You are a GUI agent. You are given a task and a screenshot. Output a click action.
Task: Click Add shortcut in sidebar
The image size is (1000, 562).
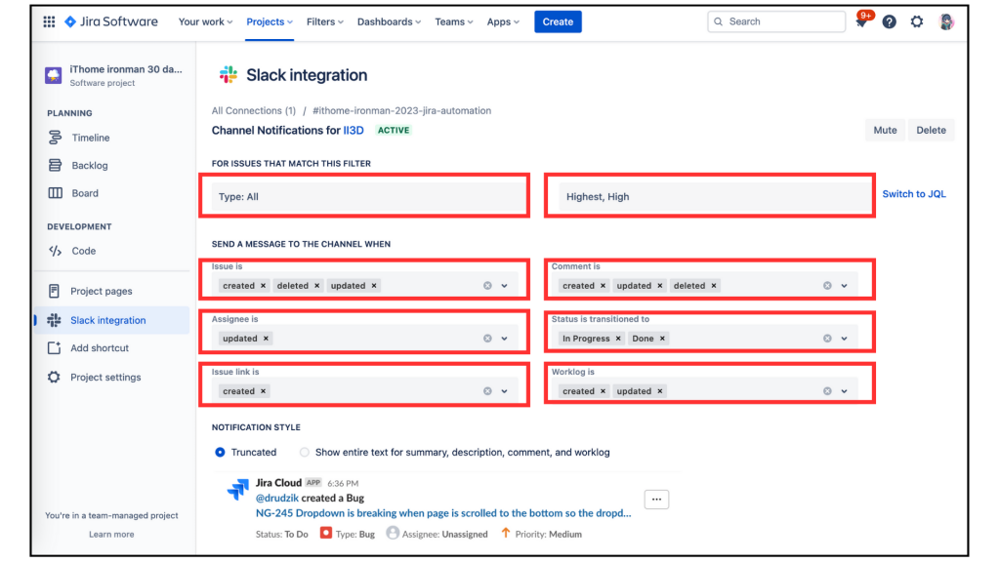point(113,348)
